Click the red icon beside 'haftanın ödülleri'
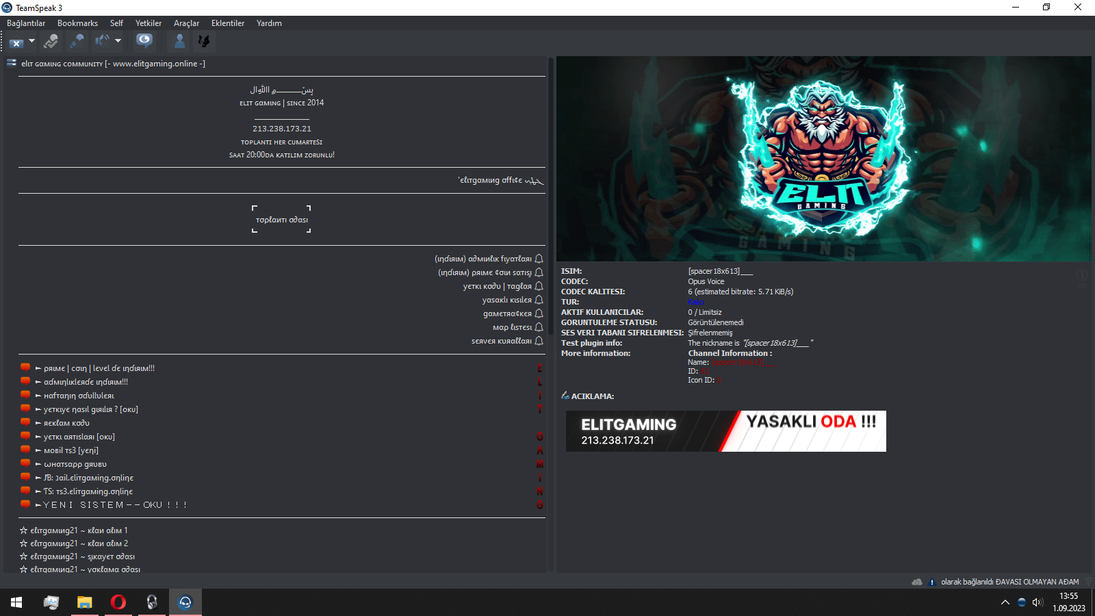The image size is (1095, 616). tap(25, 395)
